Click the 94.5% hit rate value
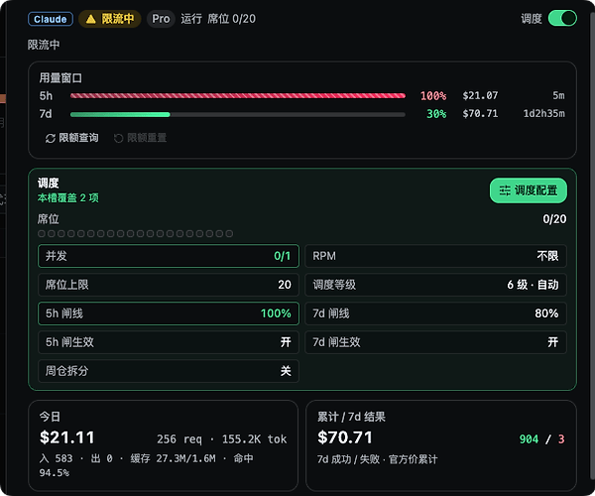The image size is (595, 496). (54, 473)
